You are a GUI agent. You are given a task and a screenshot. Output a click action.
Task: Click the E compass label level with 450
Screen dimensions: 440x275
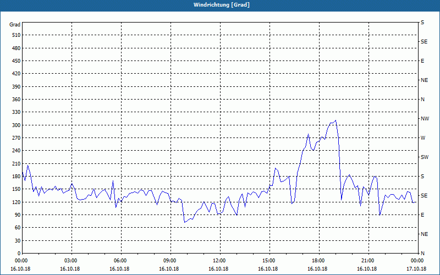[422, 61]
